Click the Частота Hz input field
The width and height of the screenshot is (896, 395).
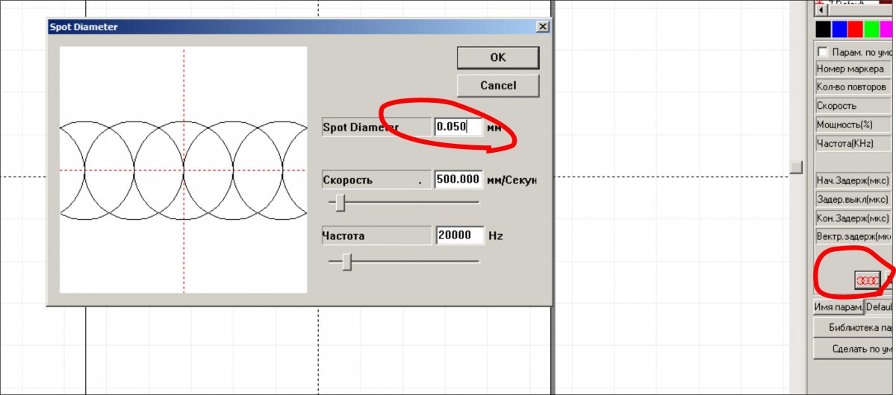(x=459, y=236)
